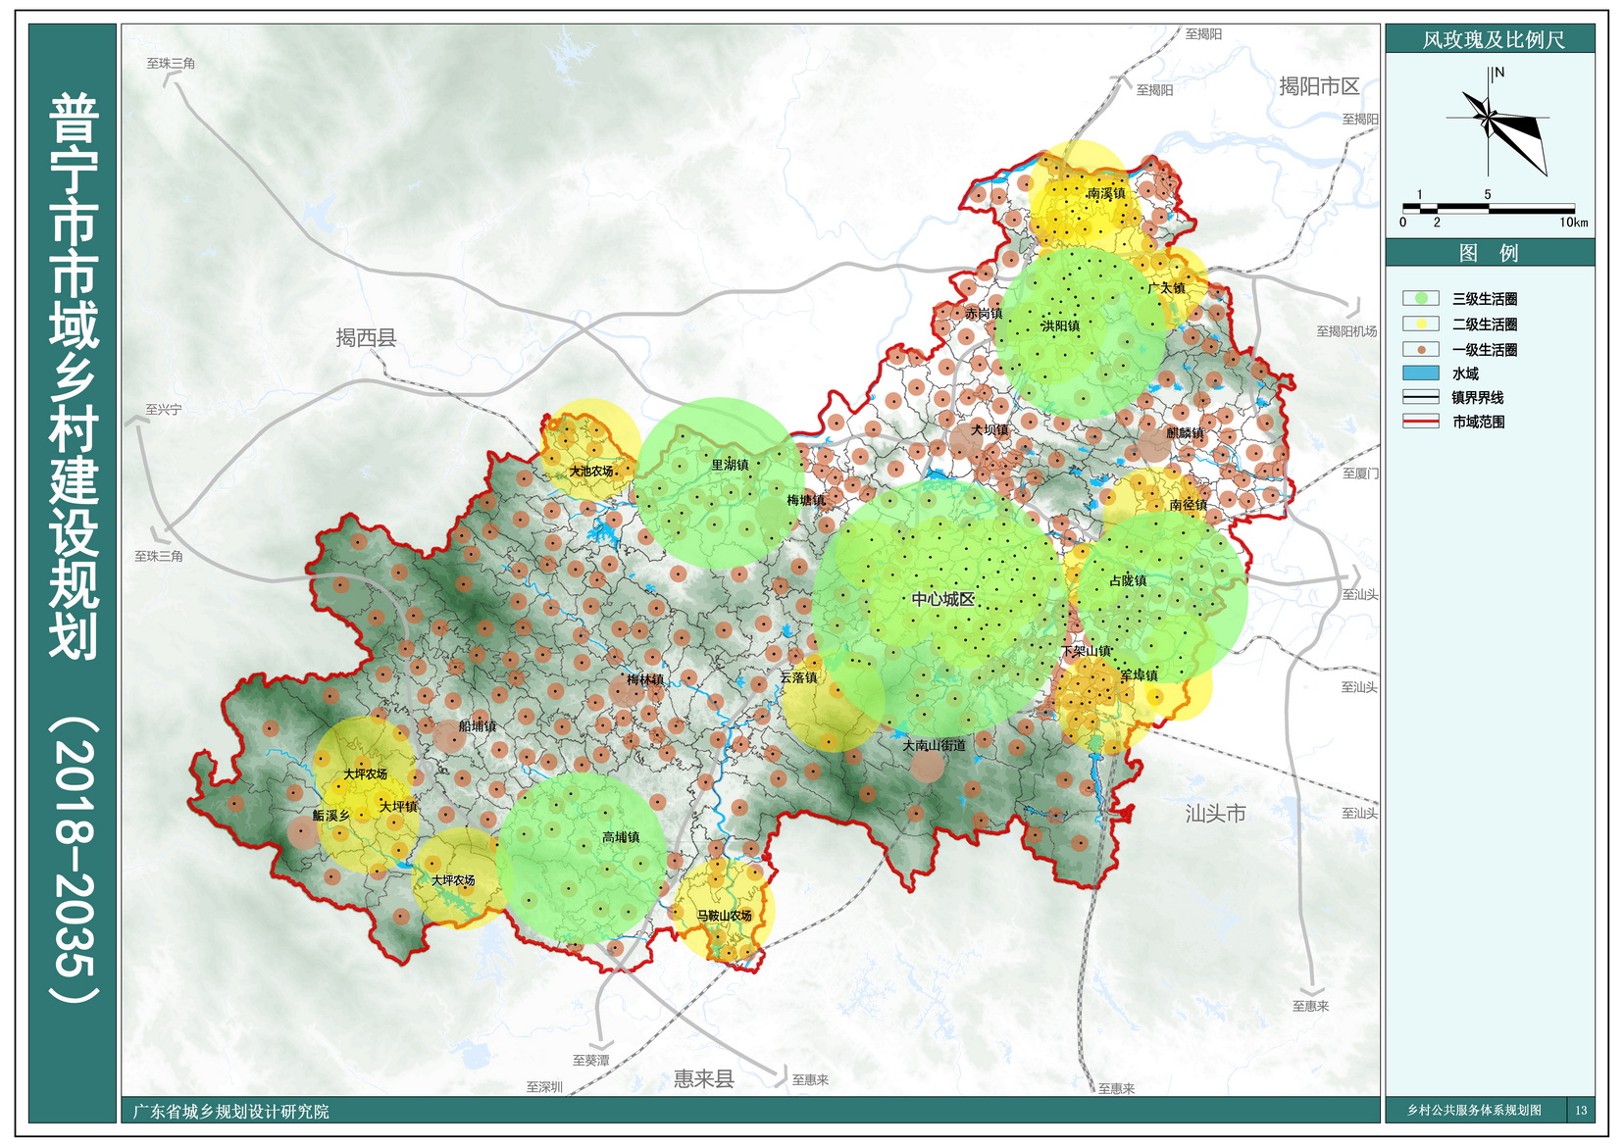Click the 至揭阳机场 road direction label
The image size is (1624, 1147).
coord(1346,331)
